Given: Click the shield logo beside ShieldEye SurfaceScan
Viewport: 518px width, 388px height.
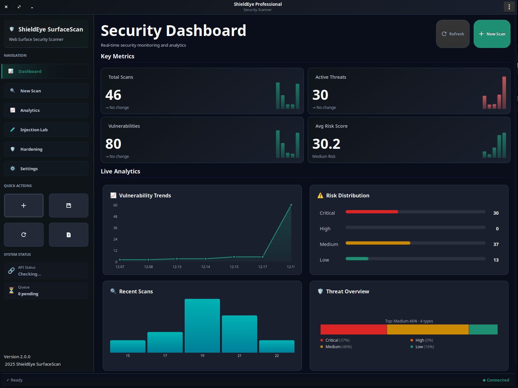Looking at the screenshot, I should (12, 29).
